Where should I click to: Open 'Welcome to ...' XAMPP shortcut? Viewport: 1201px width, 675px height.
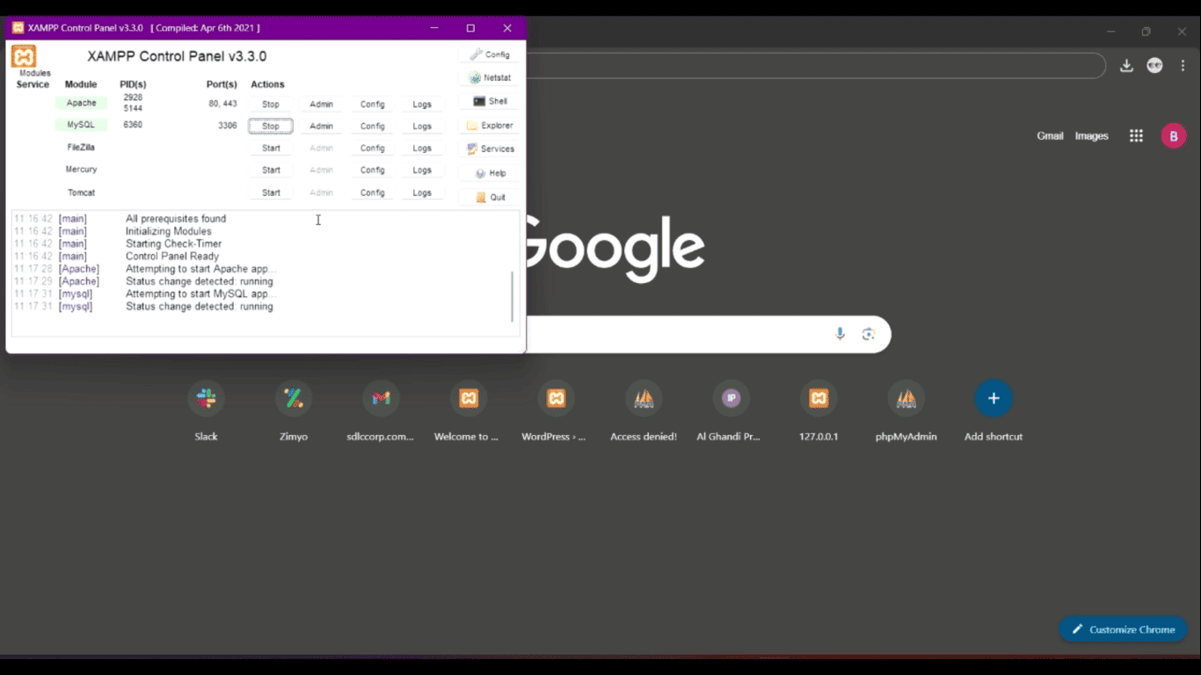click(x=469, y=398)
